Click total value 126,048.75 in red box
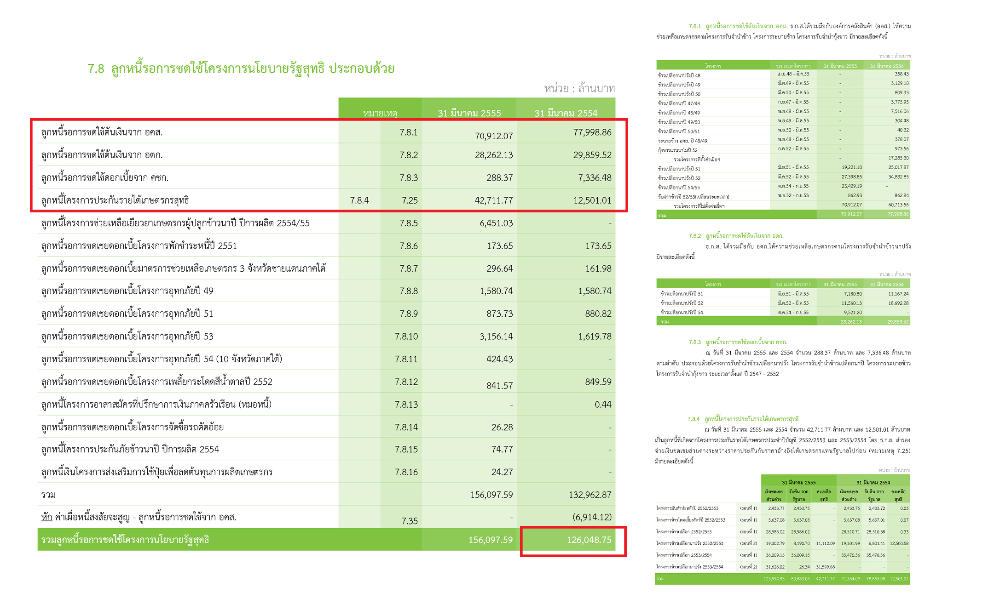Viewport: 994px width, 616px height. tap(589, 540)
